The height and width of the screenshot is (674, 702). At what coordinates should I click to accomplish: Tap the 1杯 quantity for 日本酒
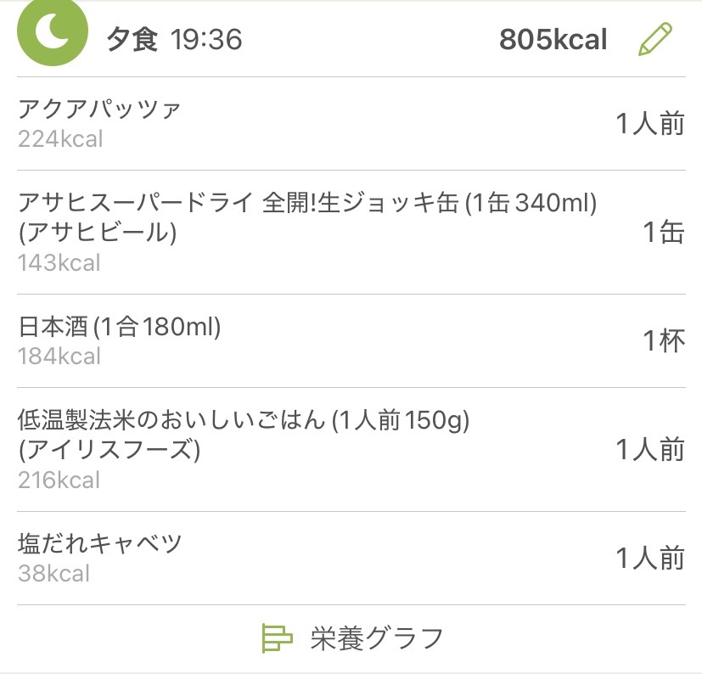tap(663, 340)
